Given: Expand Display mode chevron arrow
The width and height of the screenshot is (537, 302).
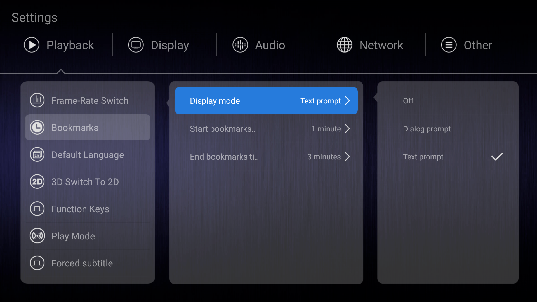Looking at the screenshot, I should pos(347,101).
